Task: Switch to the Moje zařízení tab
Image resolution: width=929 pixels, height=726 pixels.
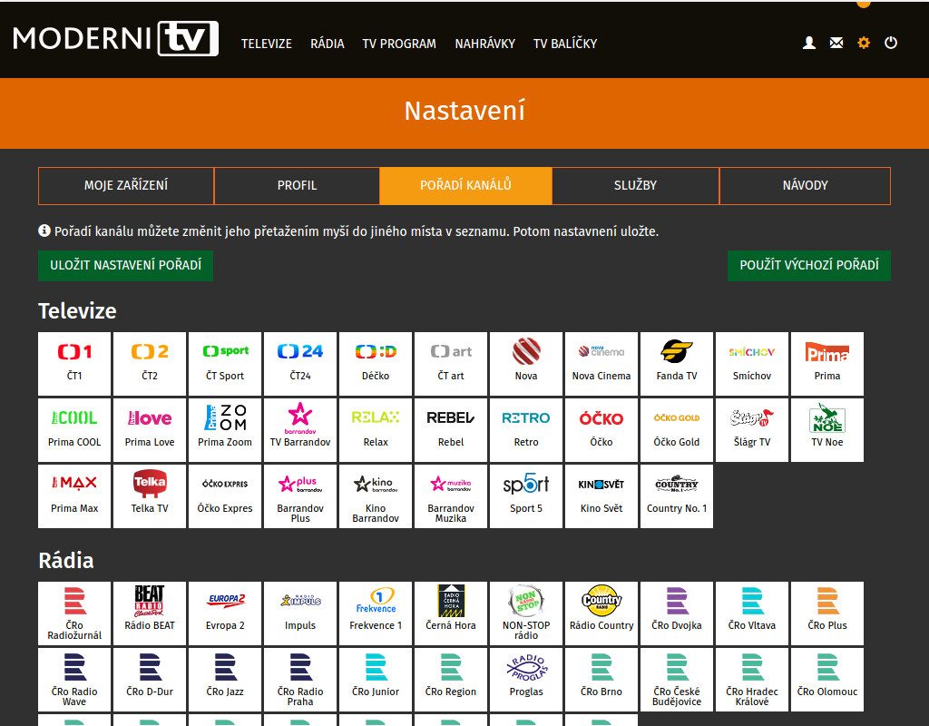Action: [x=126, y=186]
